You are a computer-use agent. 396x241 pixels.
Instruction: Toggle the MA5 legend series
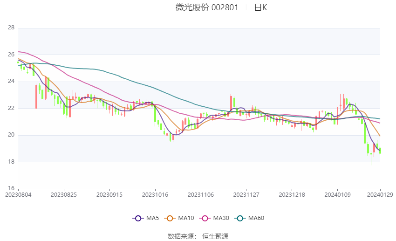146,218
